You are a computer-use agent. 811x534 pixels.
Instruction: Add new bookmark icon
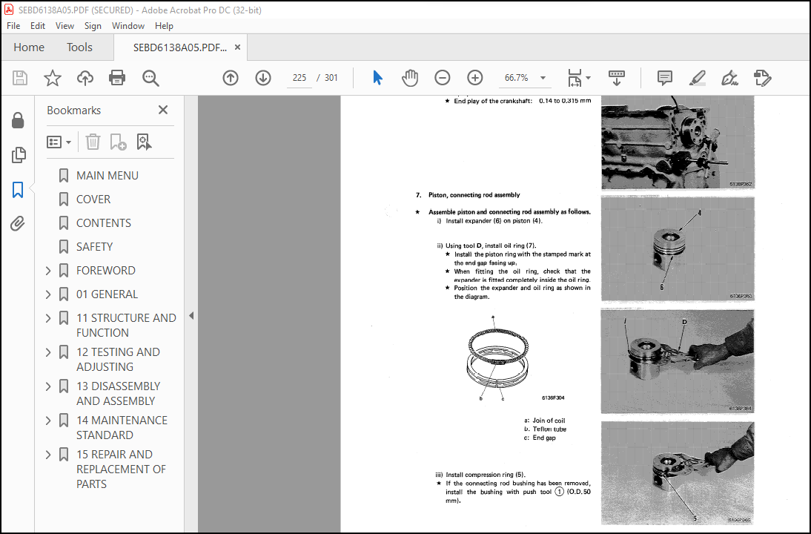tap(118, 142)
